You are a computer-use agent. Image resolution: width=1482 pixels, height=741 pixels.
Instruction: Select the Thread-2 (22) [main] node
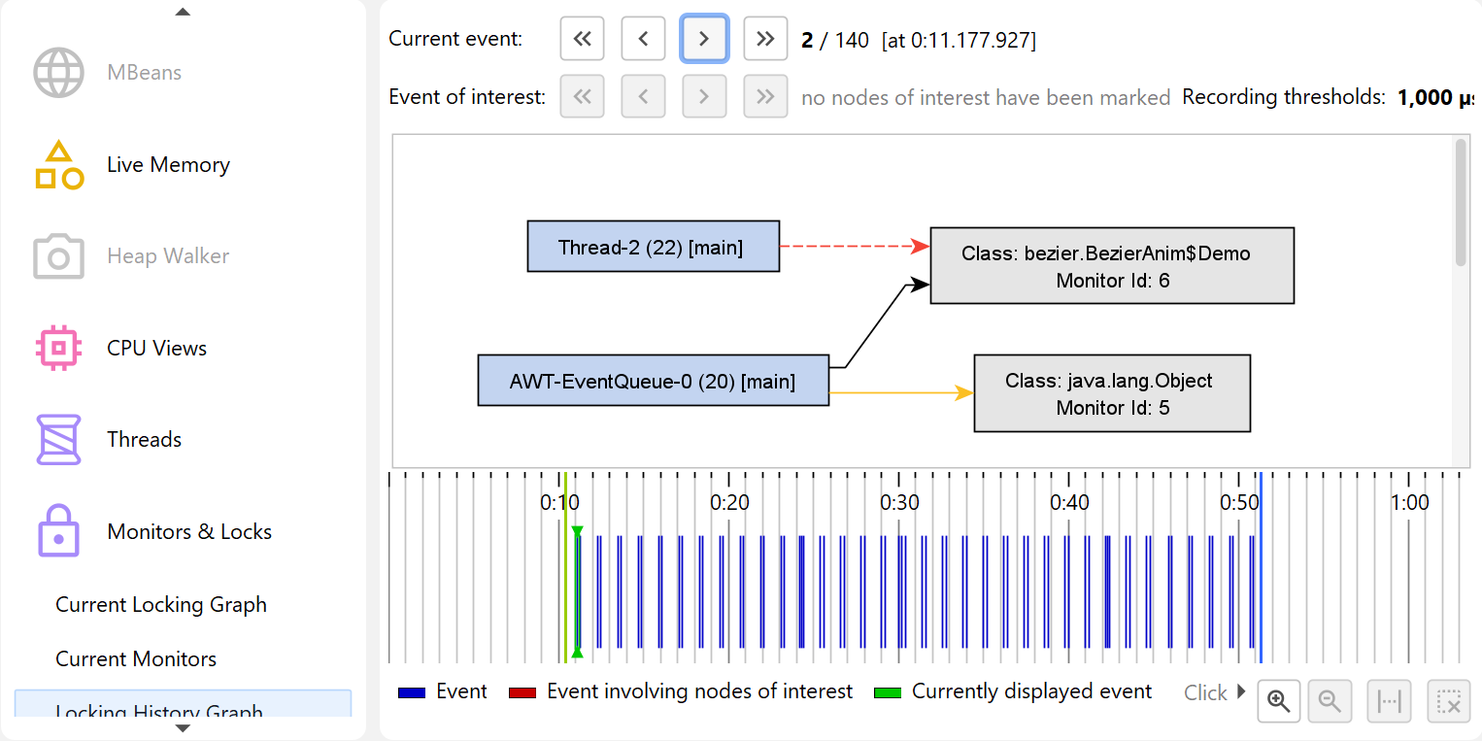(653, 247)
